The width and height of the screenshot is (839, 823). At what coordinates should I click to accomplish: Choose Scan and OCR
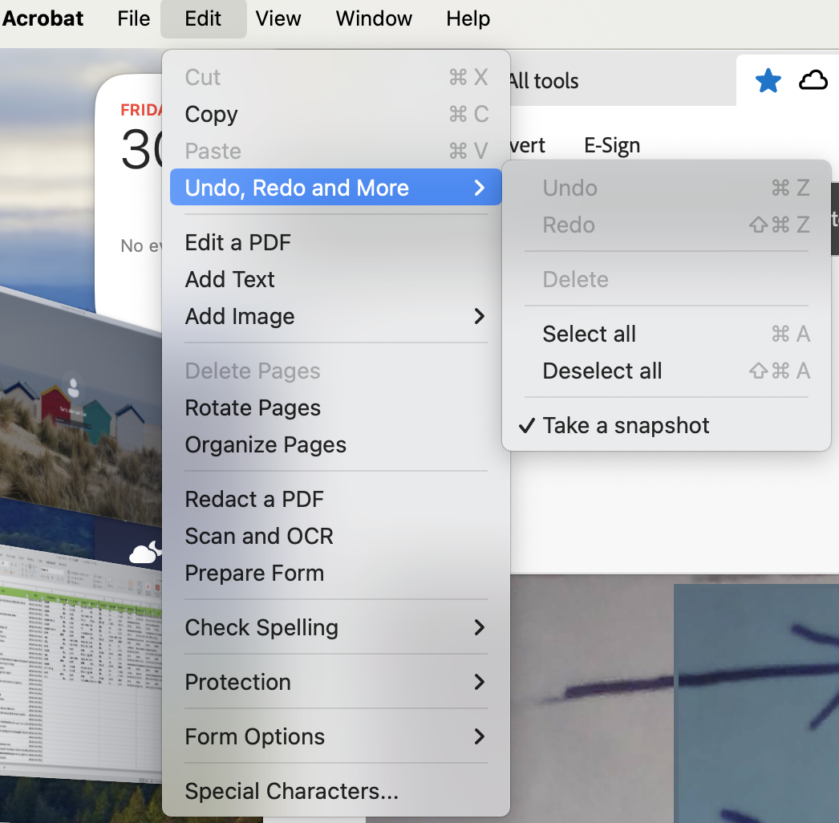pyautogui.click(x=258, y=536)
